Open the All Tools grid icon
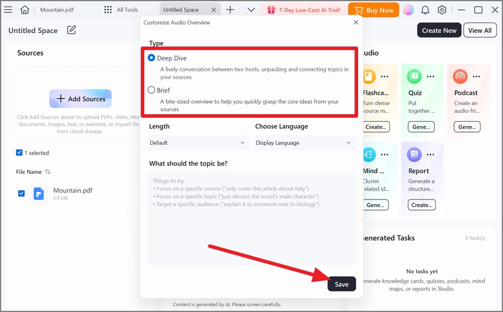This screenshot has width=503, height=312. point(108,9)
